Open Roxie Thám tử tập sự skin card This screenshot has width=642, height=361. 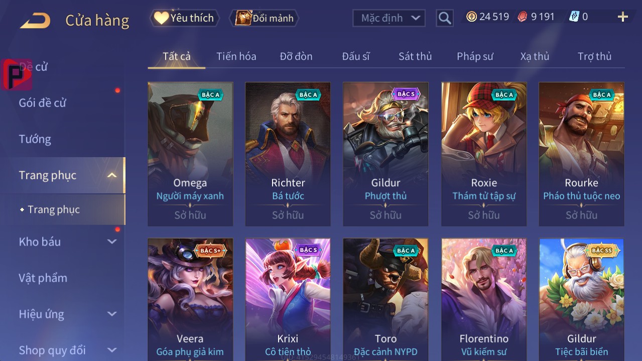pyautogui.click(x=484, y=154)
